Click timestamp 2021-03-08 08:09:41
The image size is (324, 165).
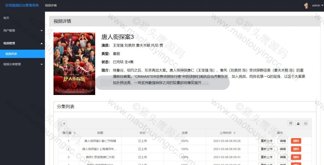[x=227, y=157]
